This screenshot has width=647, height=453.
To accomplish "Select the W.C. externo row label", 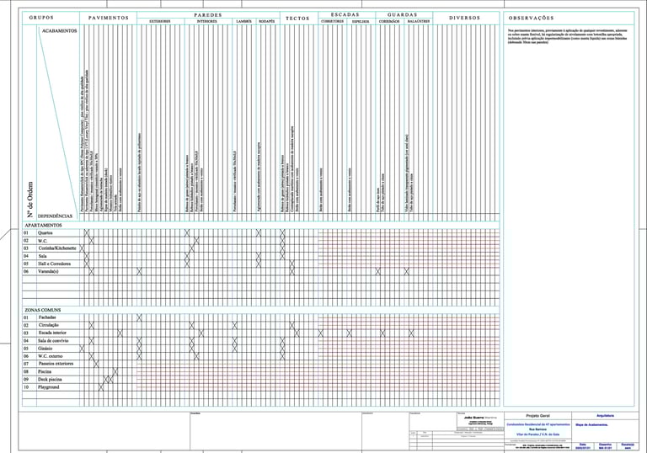I will coord(51,356).
